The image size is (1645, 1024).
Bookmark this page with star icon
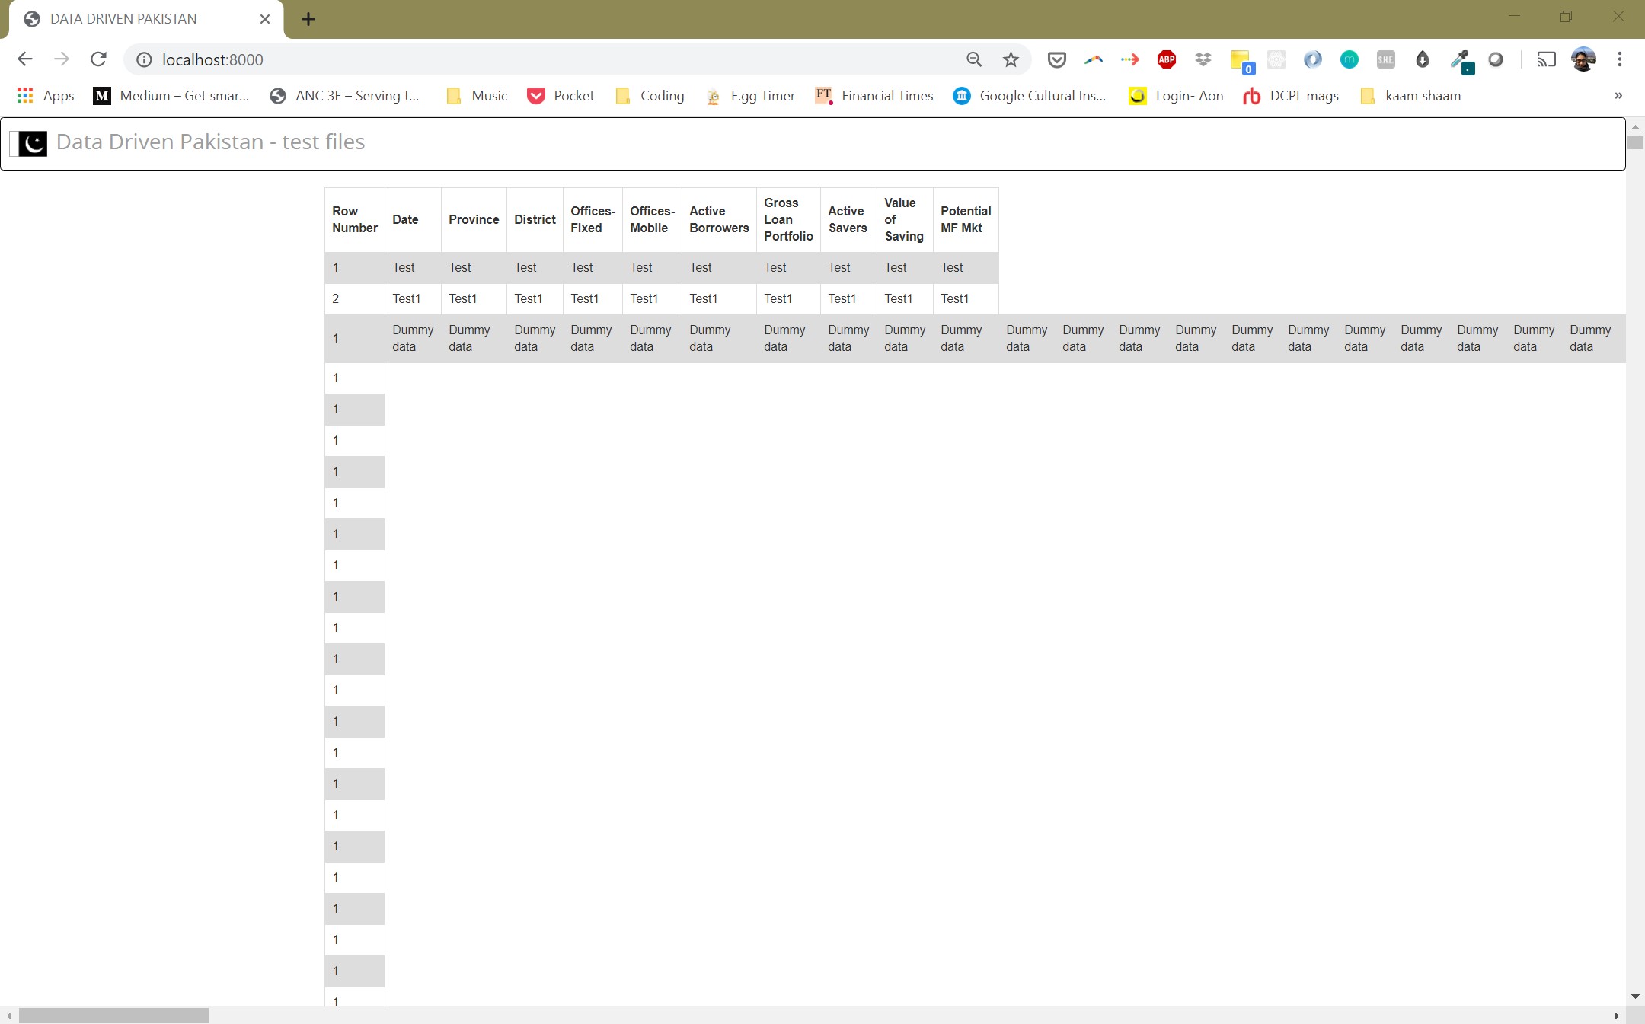pyautogui.click(x=1011, y=59)
